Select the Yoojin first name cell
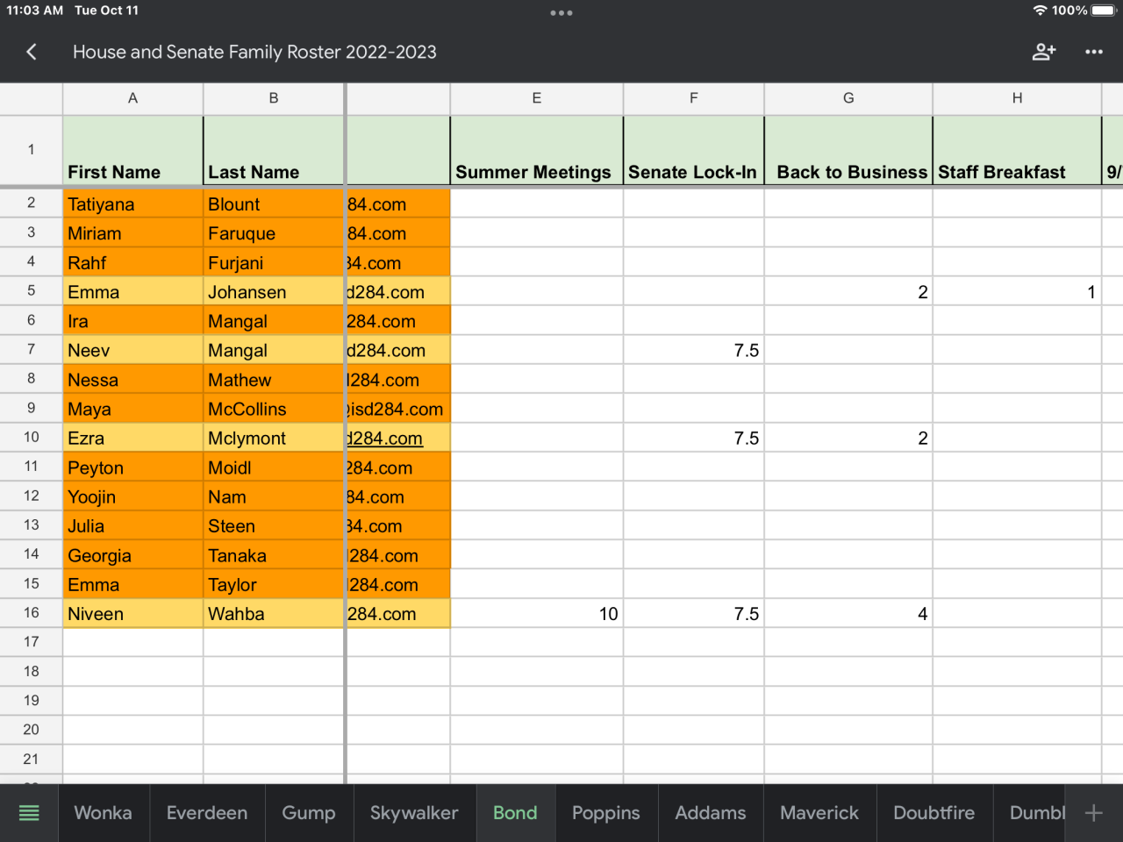The width and height of the screenshot is (1123, 842). coord(132,496)
